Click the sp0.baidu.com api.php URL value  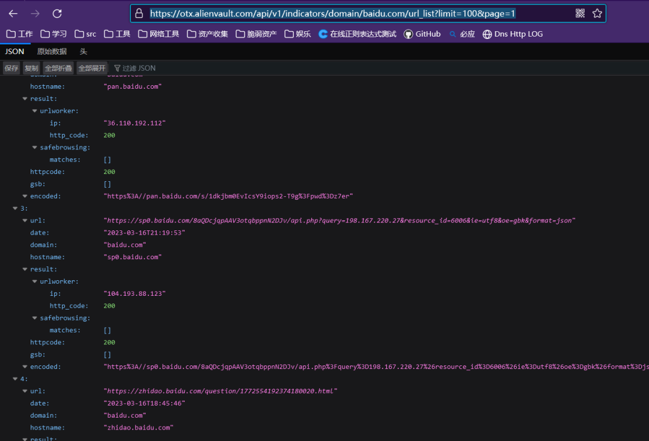[x=340, y=221]
